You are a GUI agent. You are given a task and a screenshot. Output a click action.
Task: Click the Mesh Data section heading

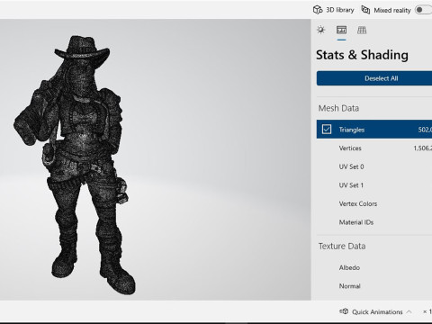(x=338, y=108)
